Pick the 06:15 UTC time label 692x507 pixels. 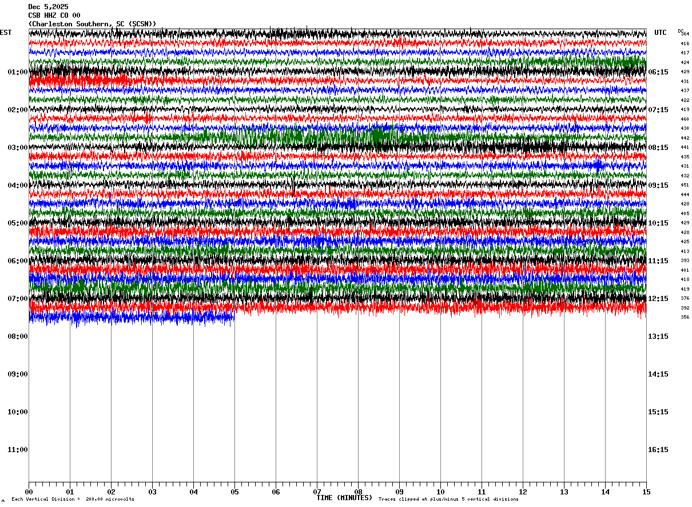pos(658,72)
